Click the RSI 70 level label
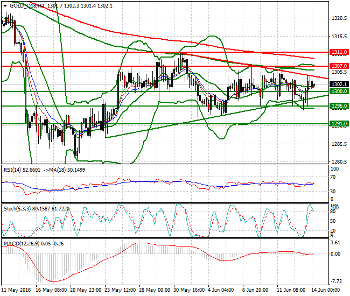 333,177
